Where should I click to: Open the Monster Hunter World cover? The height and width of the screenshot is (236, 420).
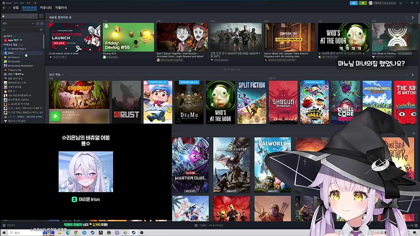pyautogui.click(x=231, y=165)
